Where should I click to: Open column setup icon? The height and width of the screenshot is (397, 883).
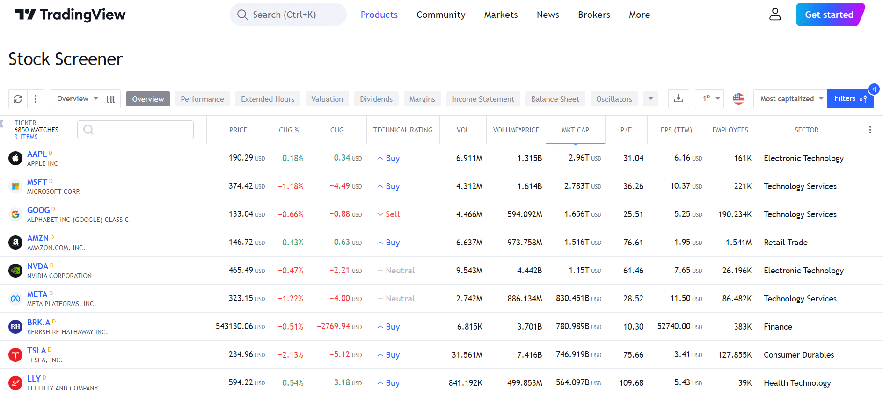(x=111, y=99)
